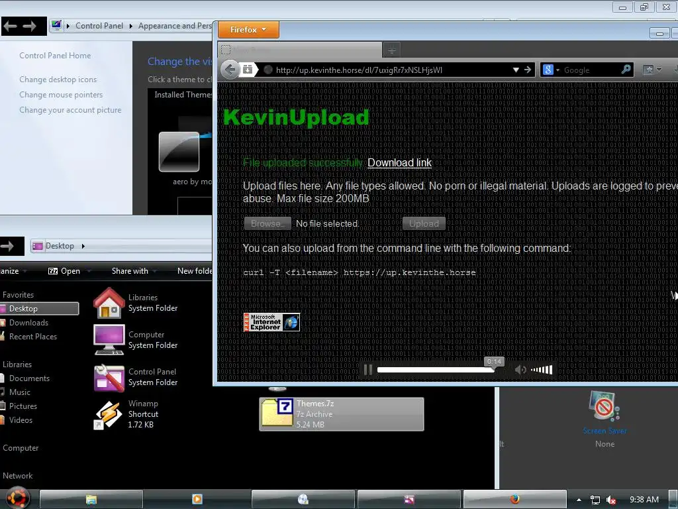Click the Firefox back arrow button

pyautogui.click(x=231, y=69)
